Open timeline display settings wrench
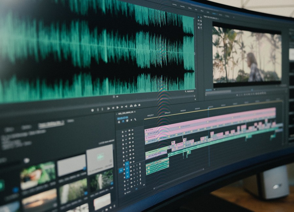 click(x=135, y=119)
